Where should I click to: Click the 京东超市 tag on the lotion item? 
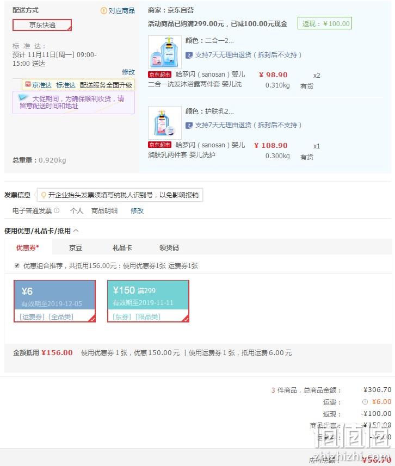point(160,145)
